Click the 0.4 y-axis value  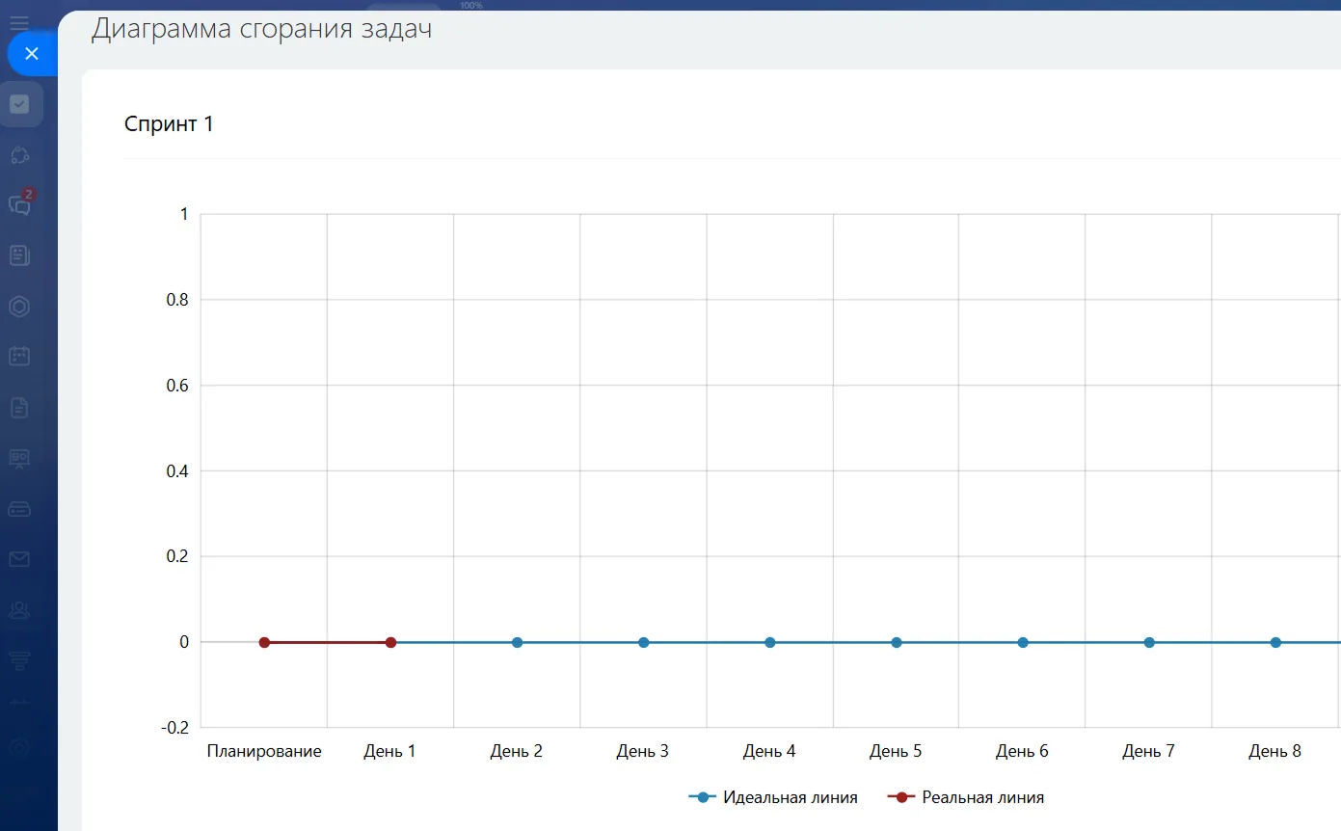click(x=177, y=471)
